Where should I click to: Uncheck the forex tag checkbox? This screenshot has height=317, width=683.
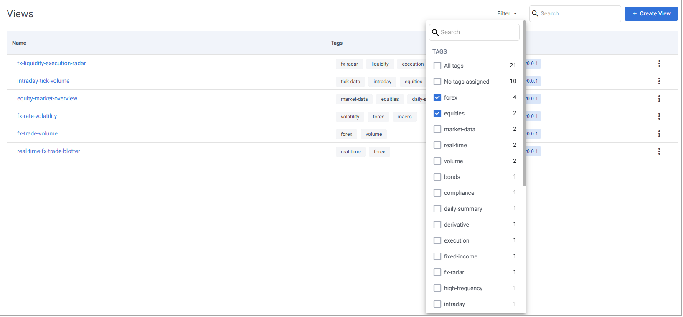(x=437, y=97)
